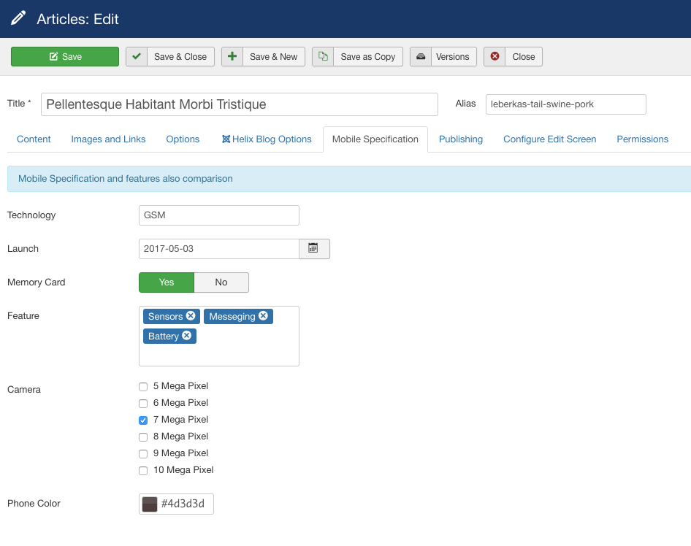This screenshot has height=546, width=691.
Task: Click the green Save button
Action: click(x=64, y=55)
